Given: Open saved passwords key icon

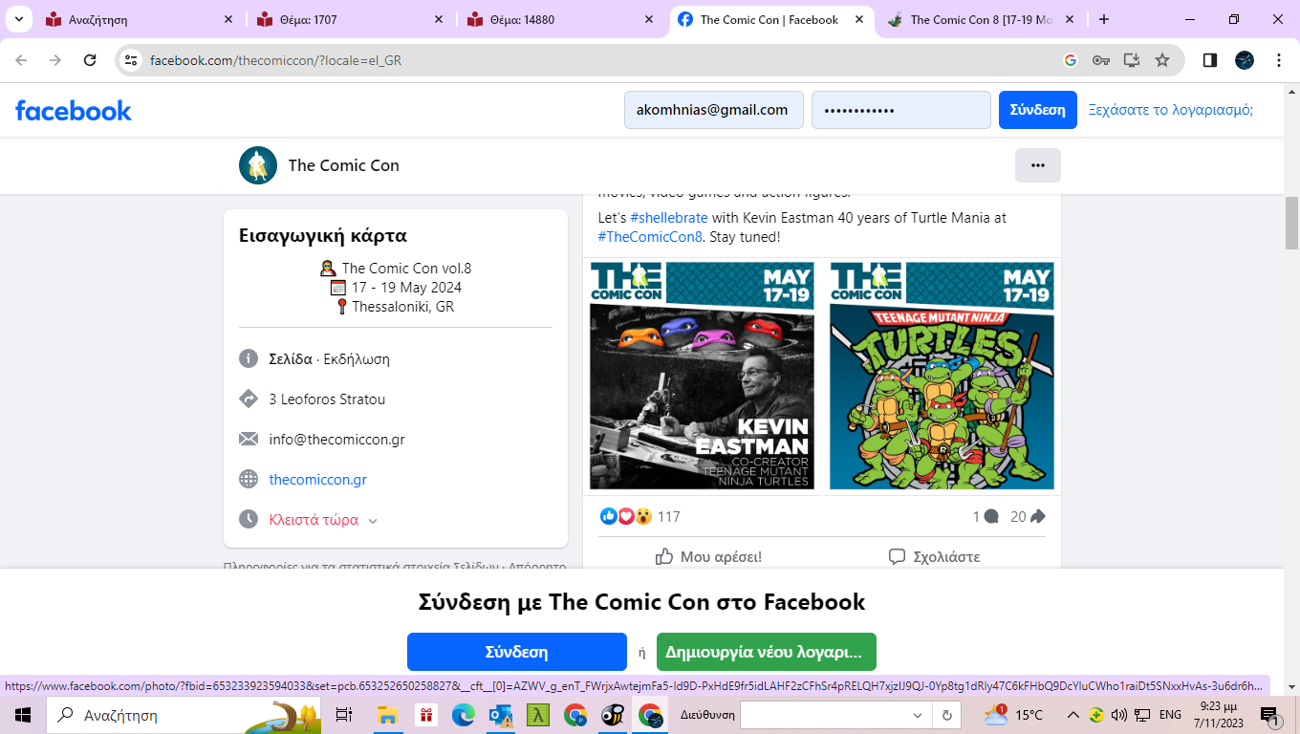Looking at the screenshot, I should coord(1100,60).
